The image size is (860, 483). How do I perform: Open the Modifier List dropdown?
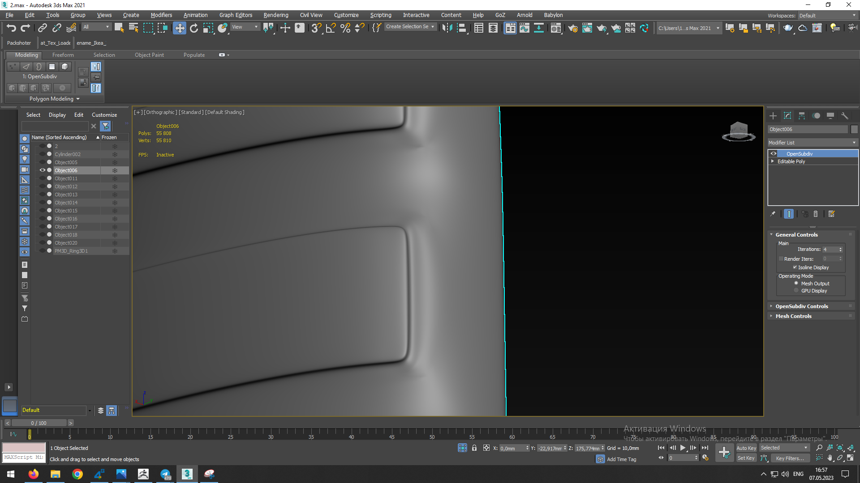[x=812, y=143]
